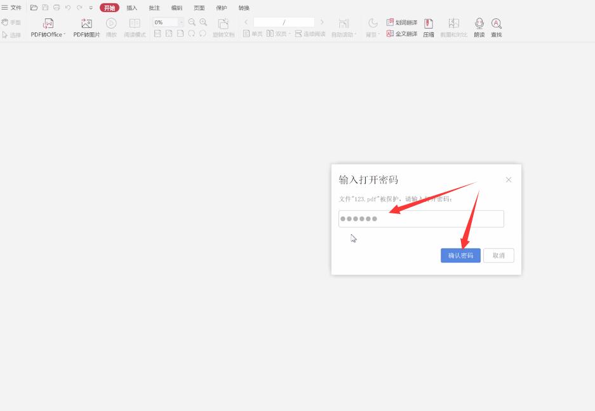This screenshot has height=411, width=595.
Task: Start the 播放 slideshow
Action: coord(111,28)
